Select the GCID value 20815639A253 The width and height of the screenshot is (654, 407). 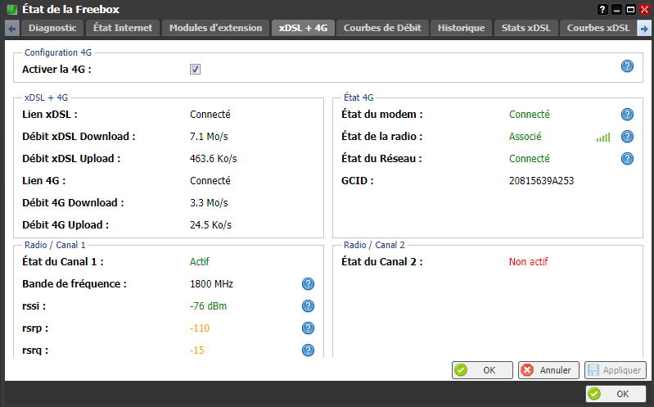[x=541, y=181]
